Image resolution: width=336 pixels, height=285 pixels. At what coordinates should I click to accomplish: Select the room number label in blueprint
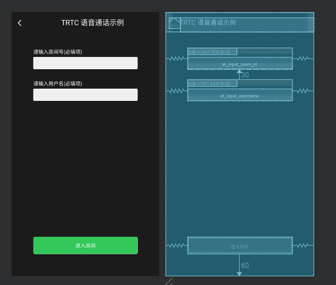pyautogui.click(x=212, y=52)
